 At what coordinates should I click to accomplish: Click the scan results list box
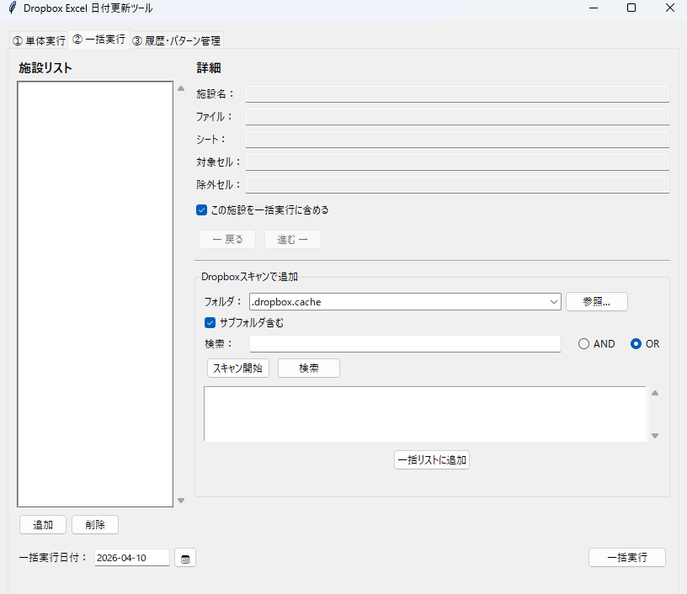(425, 414)
